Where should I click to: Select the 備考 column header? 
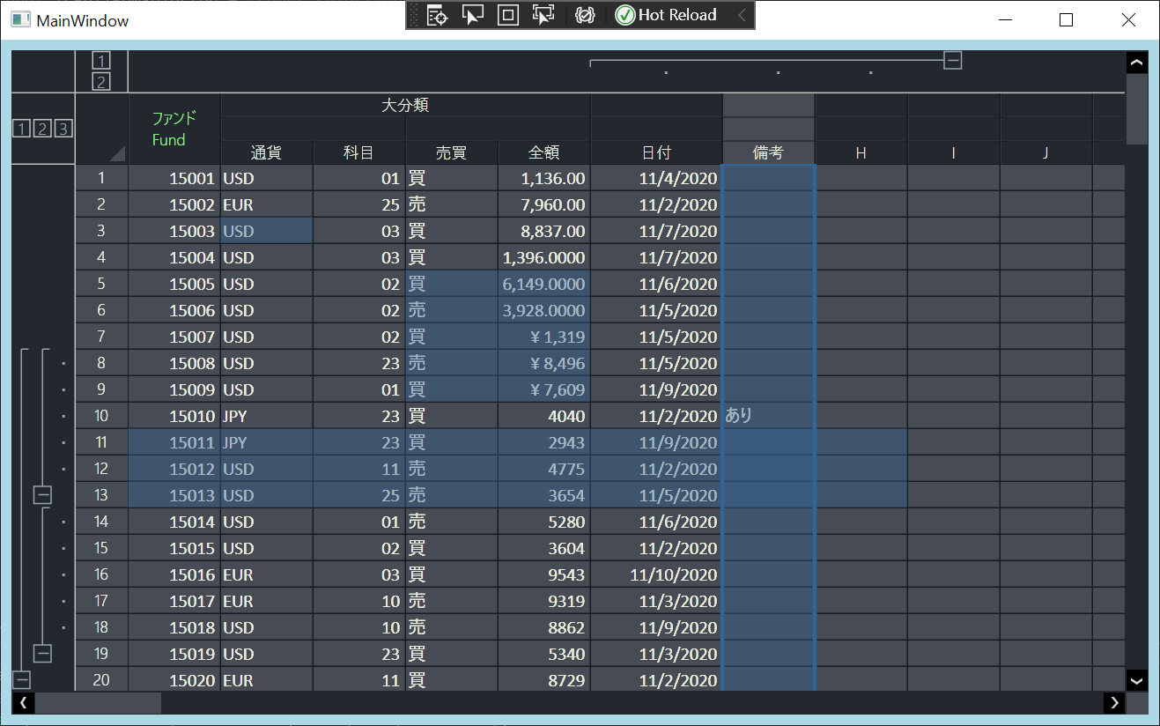click(768, 152)
